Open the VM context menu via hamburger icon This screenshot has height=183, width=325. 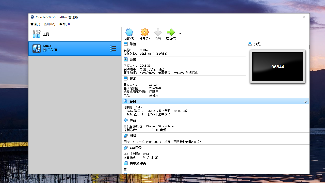point(113,48)
